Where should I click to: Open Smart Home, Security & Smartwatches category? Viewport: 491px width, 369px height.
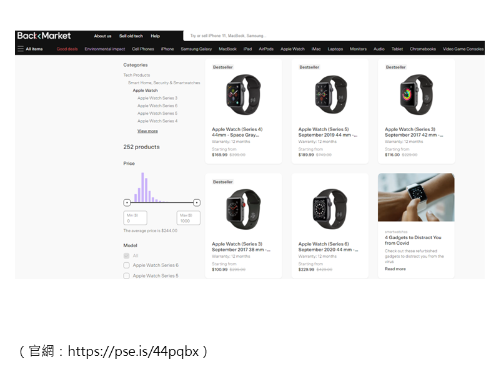pyautogui.click(x=164, y=82)
